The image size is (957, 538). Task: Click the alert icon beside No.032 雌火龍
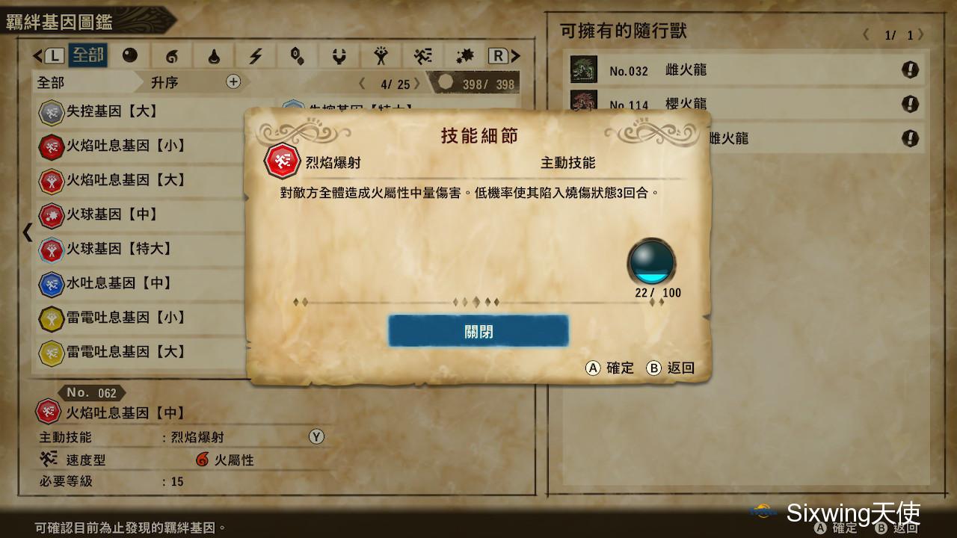[910, 70]
